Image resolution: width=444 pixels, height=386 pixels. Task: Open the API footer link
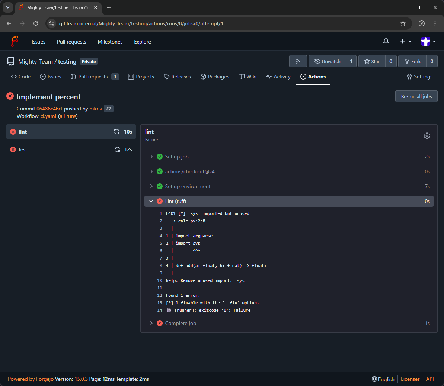(430, 379)
